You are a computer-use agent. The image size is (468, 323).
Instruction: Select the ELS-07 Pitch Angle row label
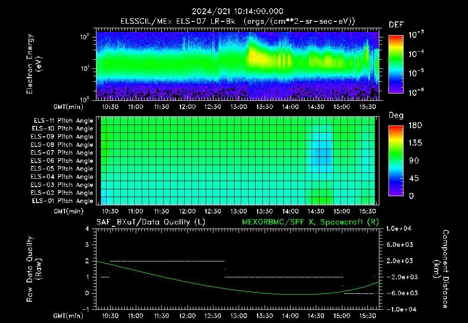(x=62, y=153)
